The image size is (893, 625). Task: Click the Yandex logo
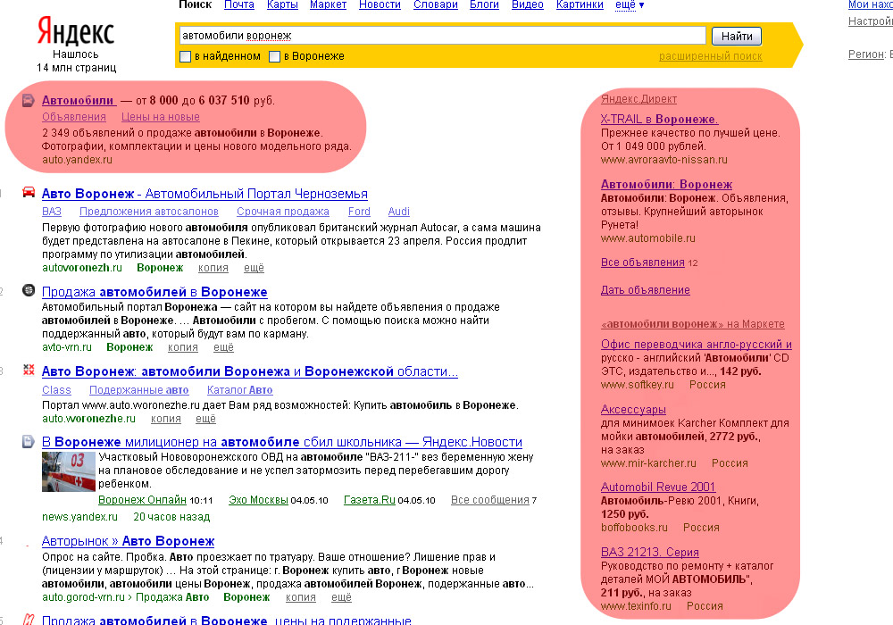click(x=76, y=31)
